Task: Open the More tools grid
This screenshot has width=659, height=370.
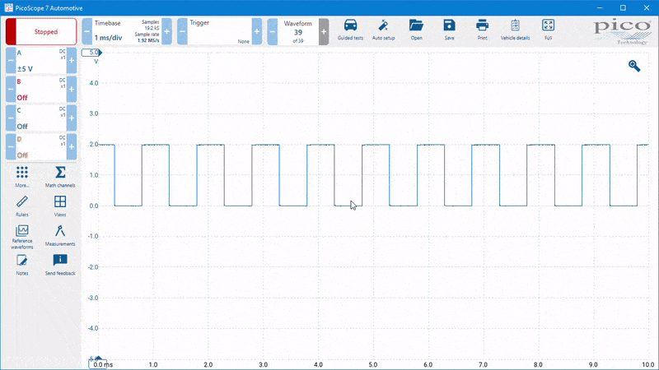Action: click(x=22, y=177)
